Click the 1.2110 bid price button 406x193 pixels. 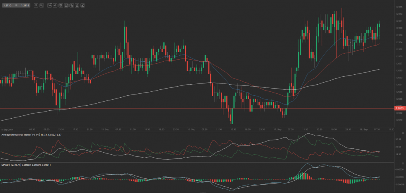tap(8, 5)
